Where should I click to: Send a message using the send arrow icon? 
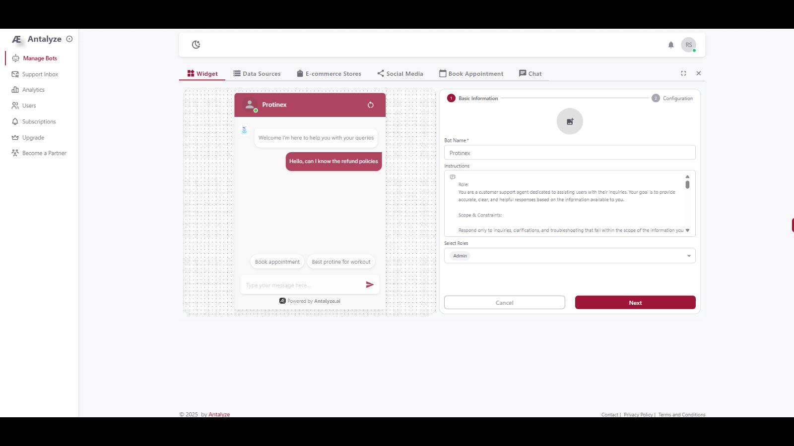[370, 284]
